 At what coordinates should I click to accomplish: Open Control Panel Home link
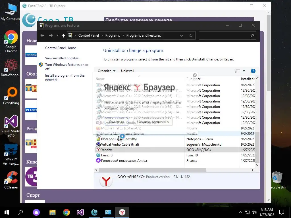tap(61, 48)
